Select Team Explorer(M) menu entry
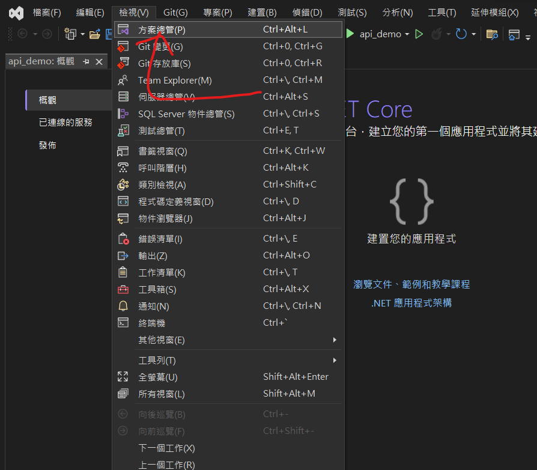 228,80
